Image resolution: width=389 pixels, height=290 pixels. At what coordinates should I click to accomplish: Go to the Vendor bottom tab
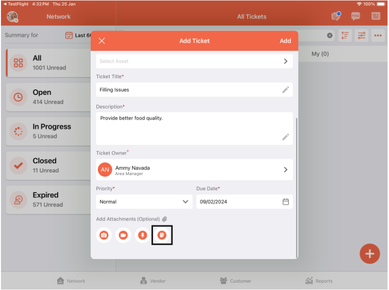[x=153, y=281]
